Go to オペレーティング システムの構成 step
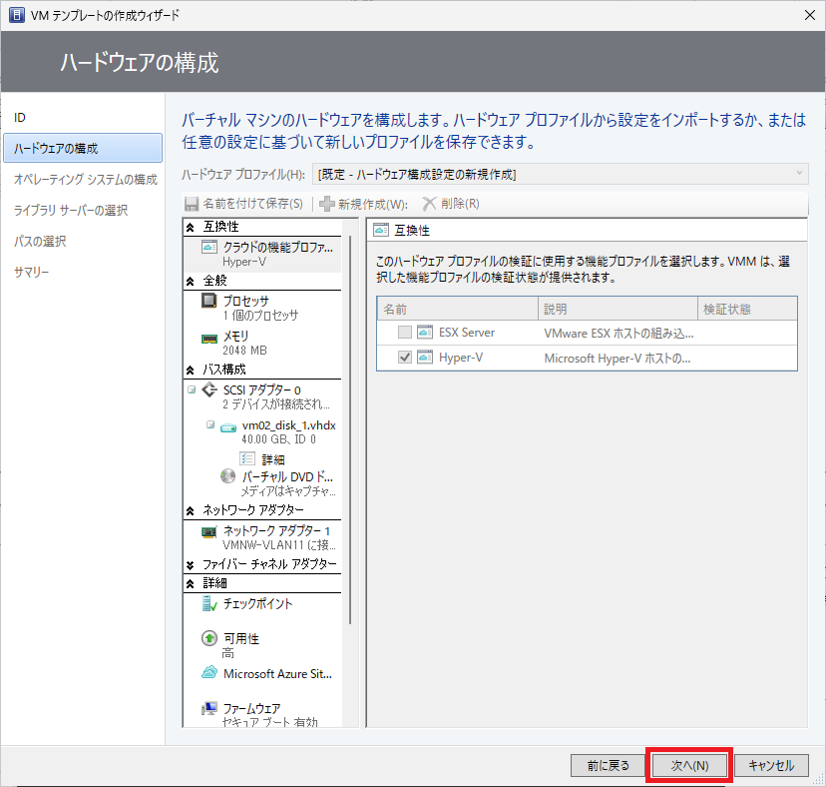The width and height of the screenshot is (826, 787). pyautogui.click(x=86, y=180)
